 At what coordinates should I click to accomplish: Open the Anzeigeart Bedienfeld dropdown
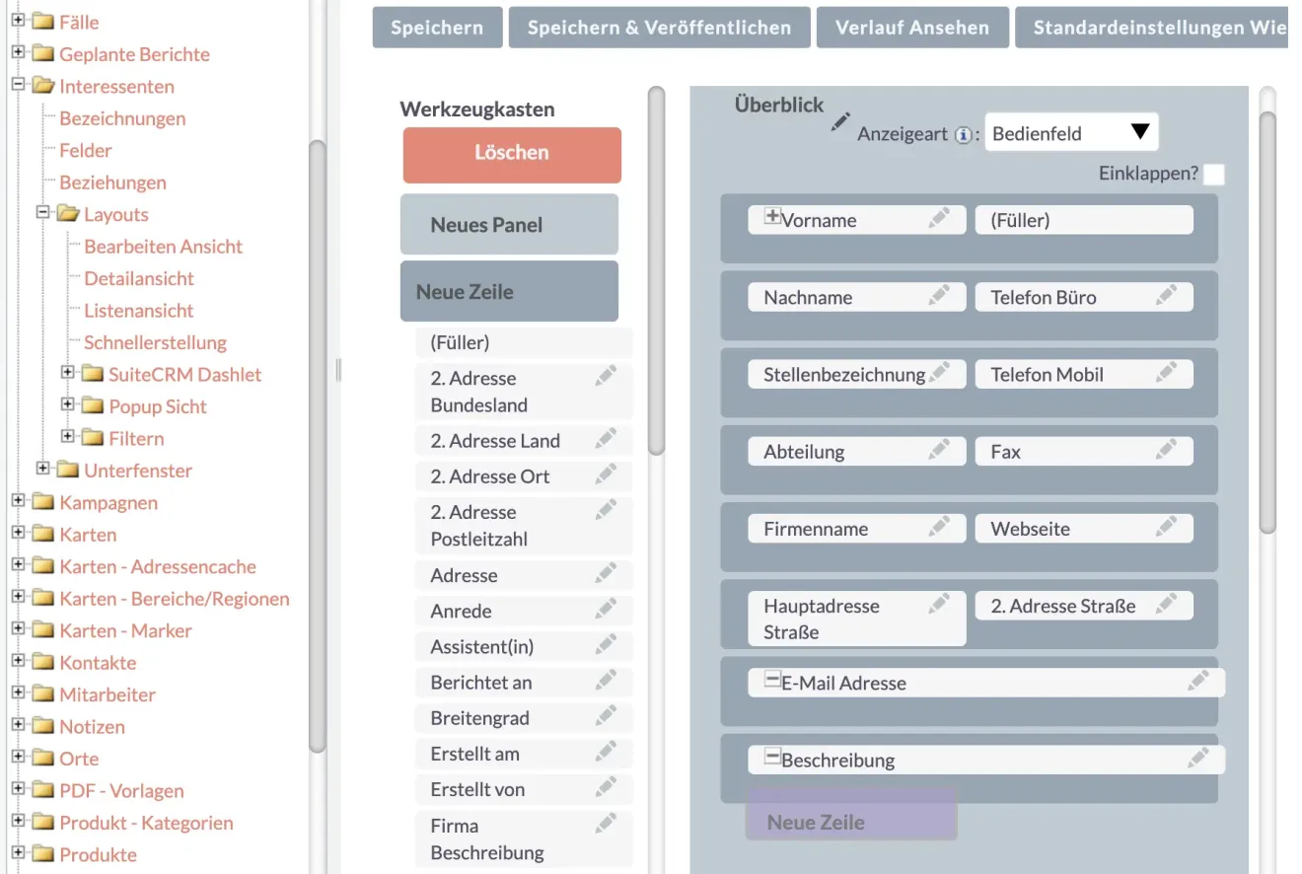(x=1071, y=133)
